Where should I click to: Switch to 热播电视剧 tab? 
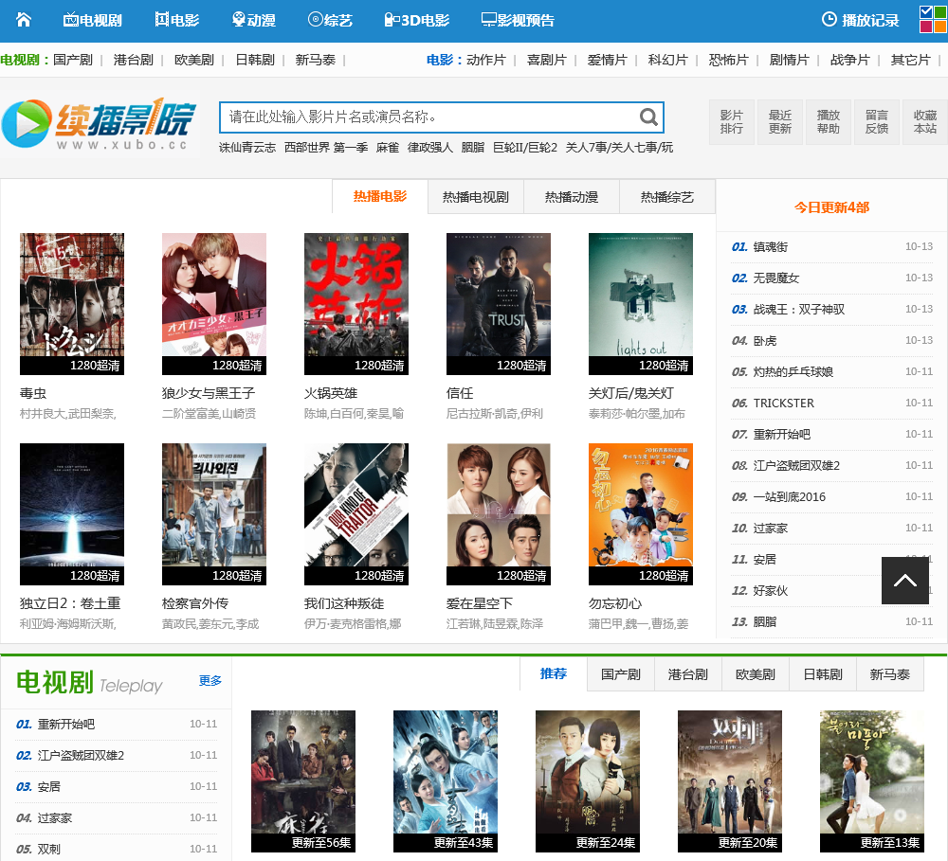tap(475, 197)
